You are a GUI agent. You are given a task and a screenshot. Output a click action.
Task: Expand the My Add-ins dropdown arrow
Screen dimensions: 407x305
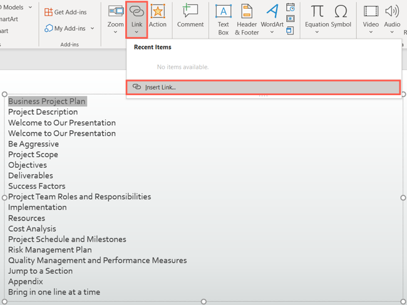93,28
